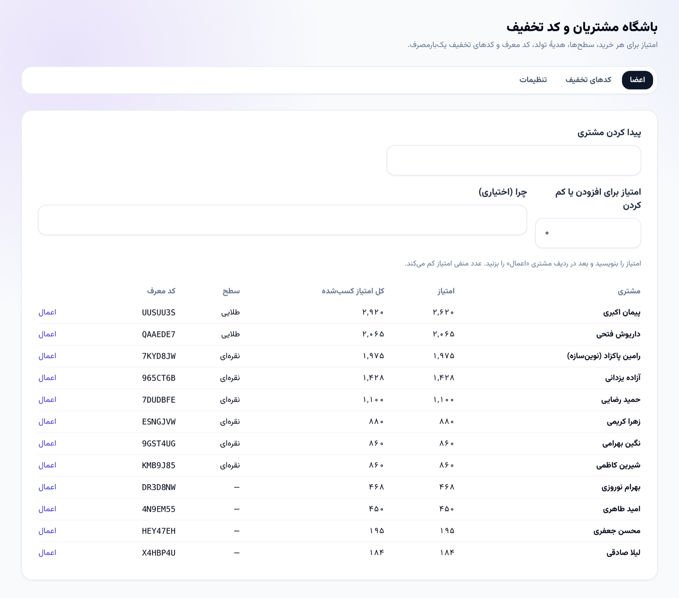Click the points amount field showing ۰
This screenshot has width=679, height=598.
coord(588,233)
